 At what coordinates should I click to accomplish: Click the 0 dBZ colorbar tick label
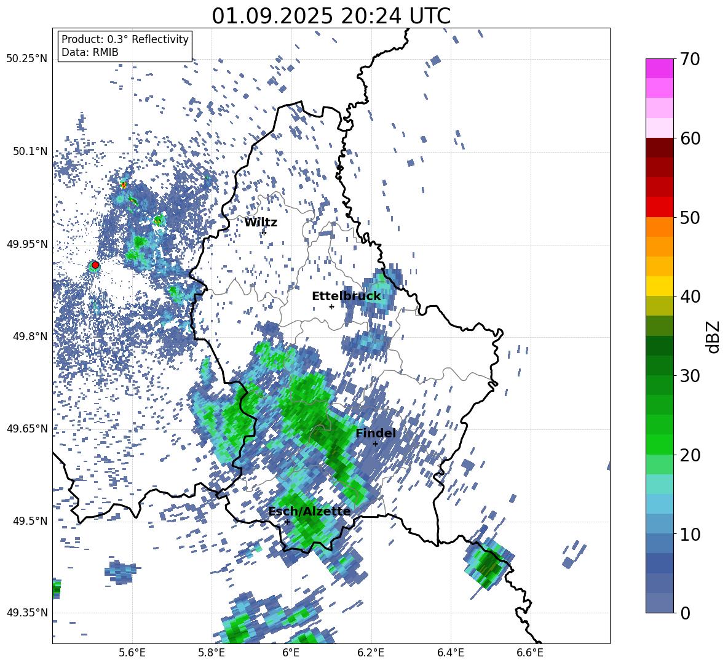685,613
